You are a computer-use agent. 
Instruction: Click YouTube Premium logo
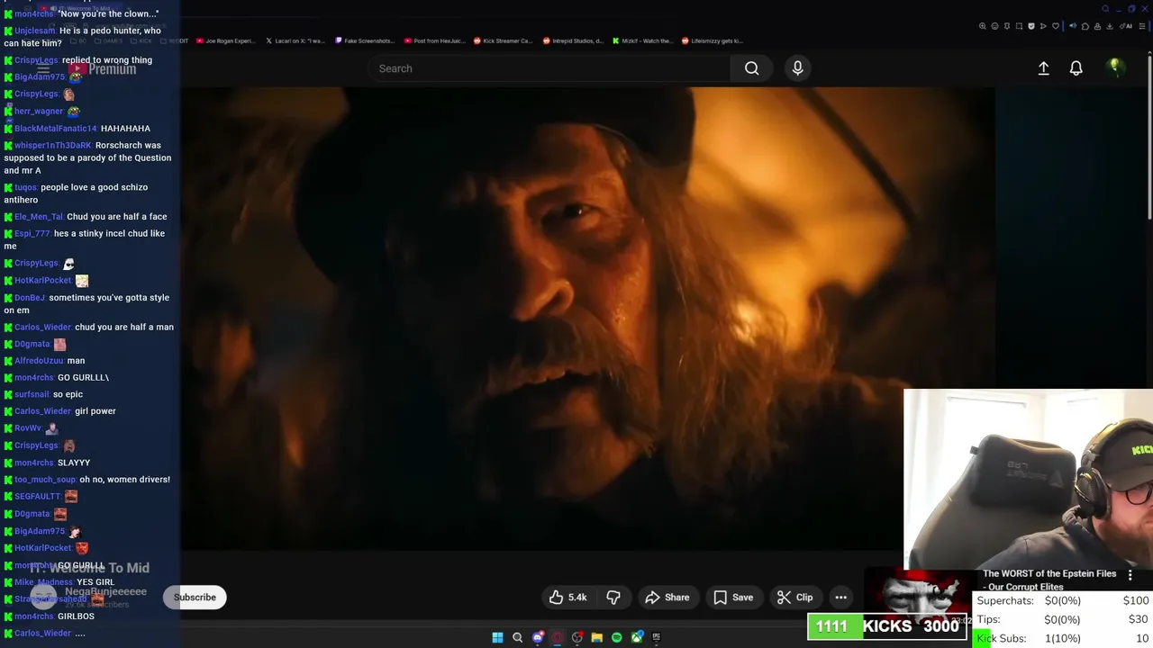click(101, 68)
